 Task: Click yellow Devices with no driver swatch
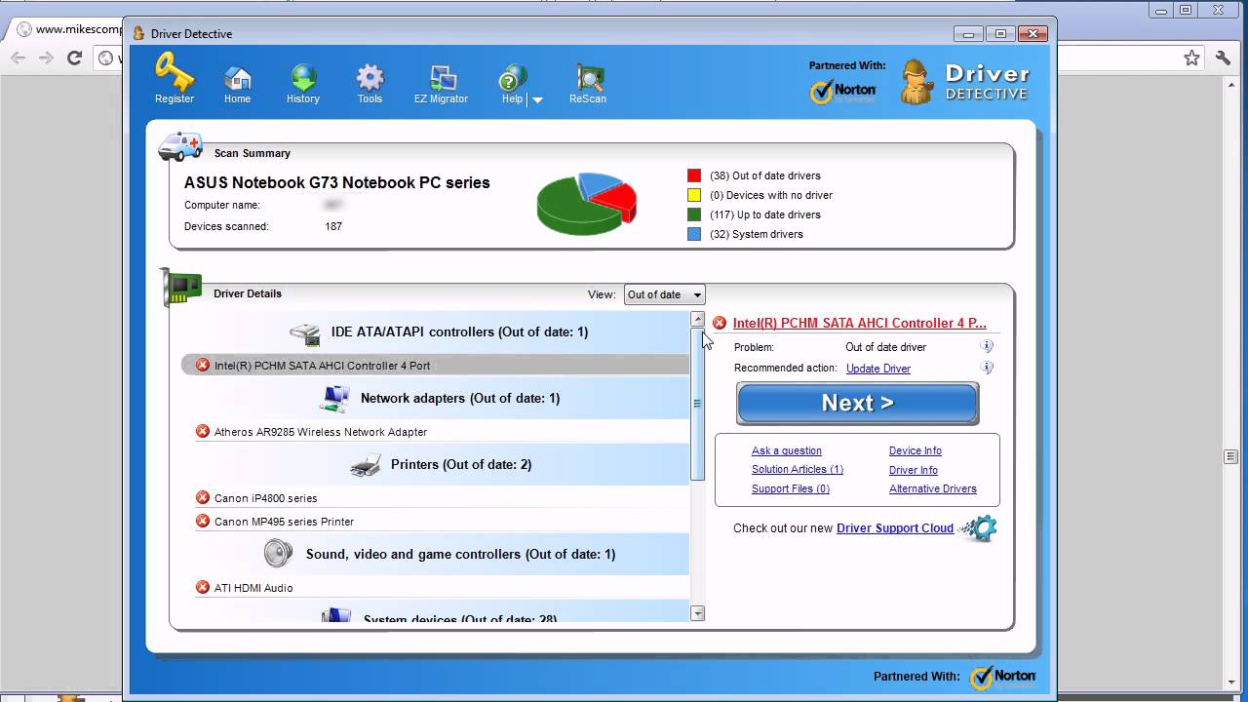tap(694, 195)
